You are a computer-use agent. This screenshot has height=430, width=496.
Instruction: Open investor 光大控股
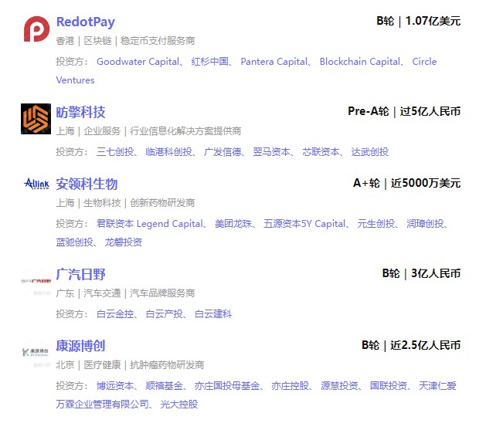(x=179, y=405)
